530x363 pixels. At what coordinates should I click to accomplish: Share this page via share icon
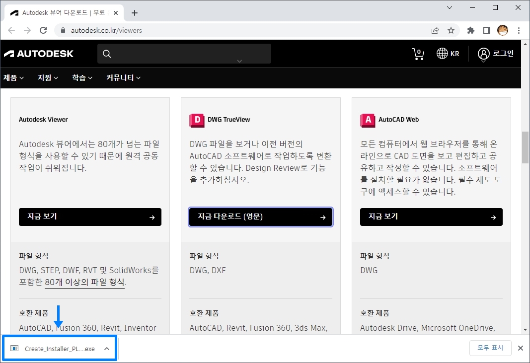pyautogui.click(x=435, y=30)
